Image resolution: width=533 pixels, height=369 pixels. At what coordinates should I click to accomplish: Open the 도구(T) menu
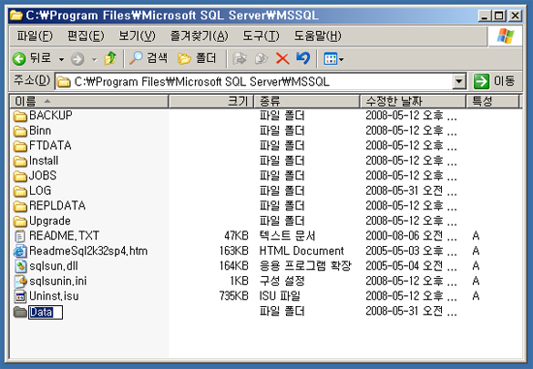coord(261,36)
